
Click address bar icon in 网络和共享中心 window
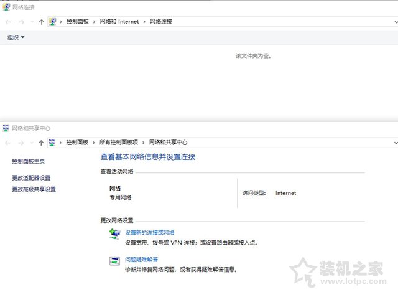(52, 143)
